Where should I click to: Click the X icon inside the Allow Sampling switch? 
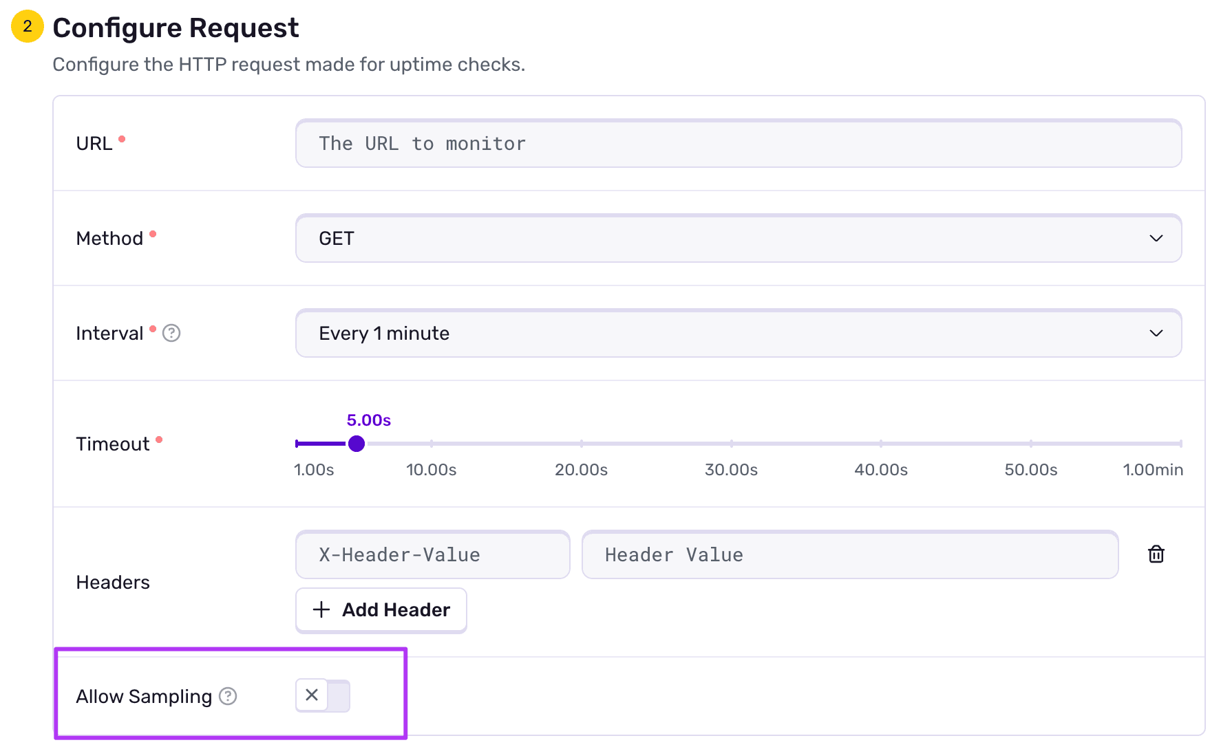click(311, 695)
